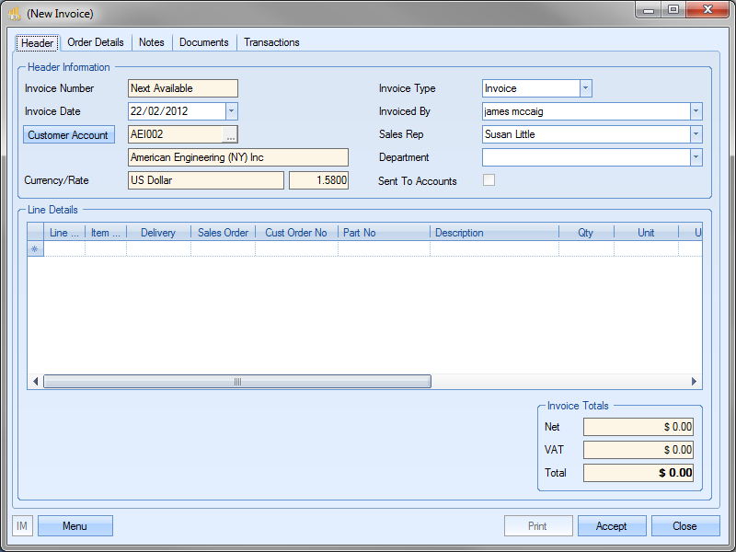Image resolution: width=736 pixels, height=552 pixels.
Task: Switch to the Order Details tab
Action: click(96, 42)
